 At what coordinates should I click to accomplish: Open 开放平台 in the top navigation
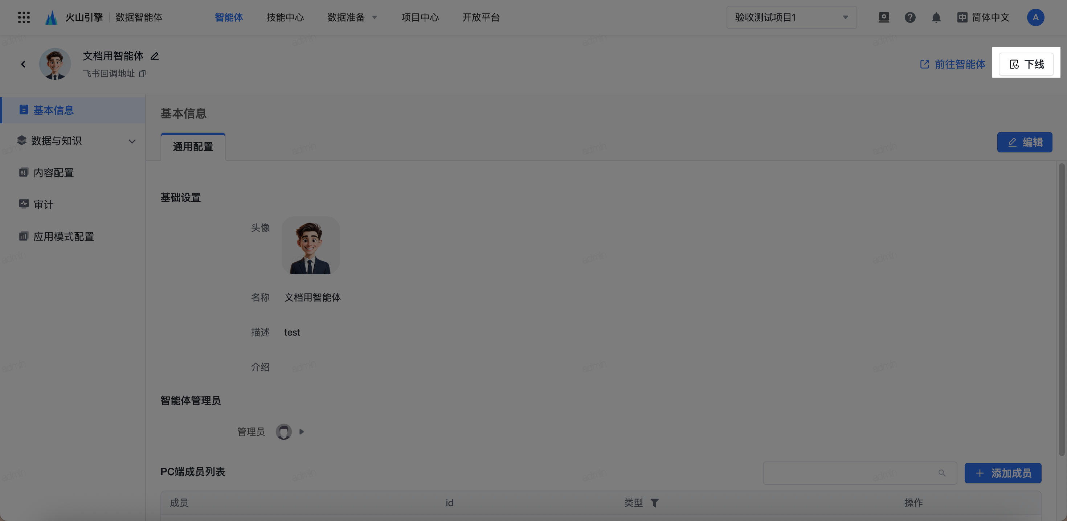click(481, 17)
